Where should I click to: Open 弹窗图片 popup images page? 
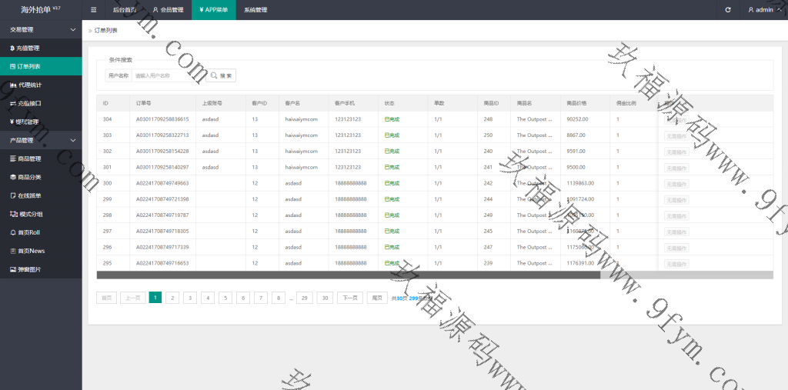29,269
